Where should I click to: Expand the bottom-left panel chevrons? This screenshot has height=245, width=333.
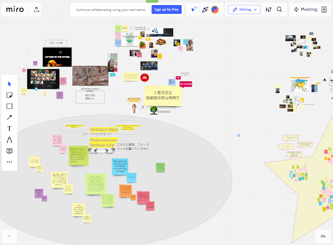[x=9, y=237]
